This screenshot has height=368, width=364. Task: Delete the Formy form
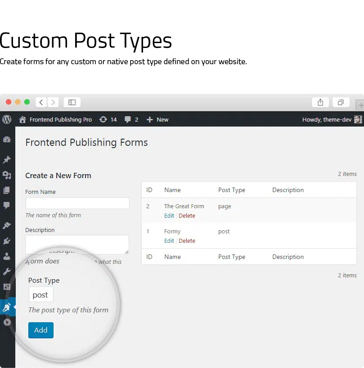coord(187,241)
